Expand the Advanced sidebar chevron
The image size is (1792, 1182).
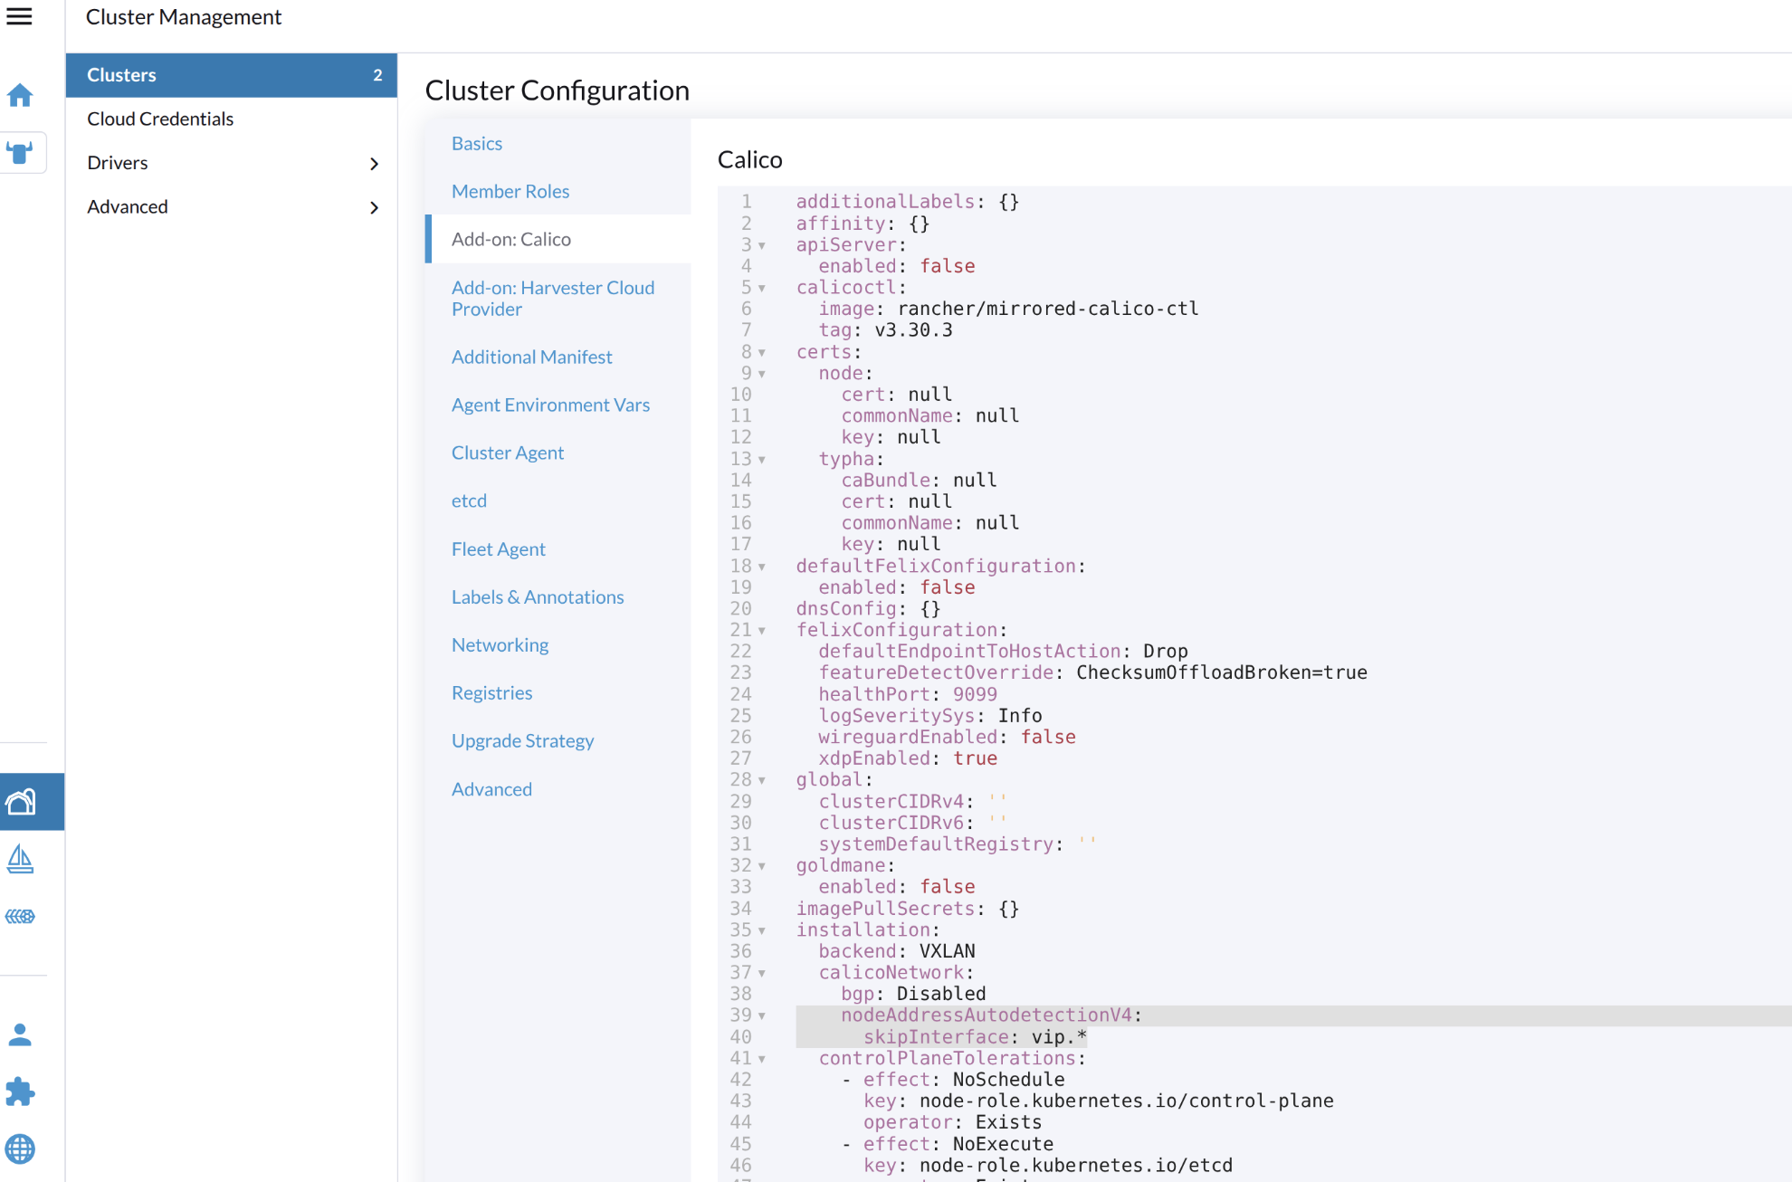point(374,207)
